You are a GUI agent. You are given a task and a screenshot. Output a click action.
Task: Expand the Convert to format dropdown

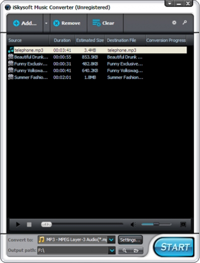(x=111, y=240)
